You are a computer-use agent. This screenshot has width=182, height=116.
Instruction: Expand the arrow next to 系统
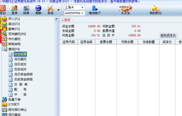pyautogui.click(x=59, y=10)
